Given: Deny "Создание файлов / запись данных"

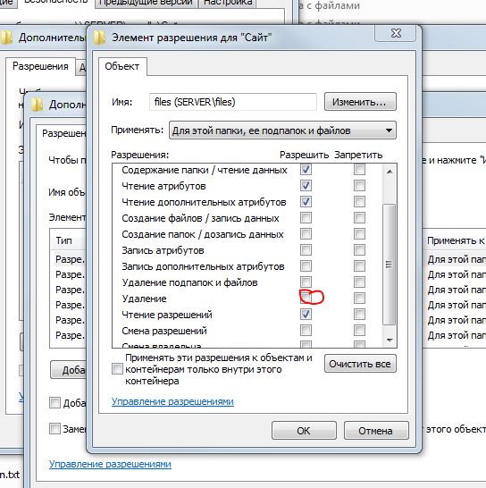Looking at the screenshot, I should [359, 218].
